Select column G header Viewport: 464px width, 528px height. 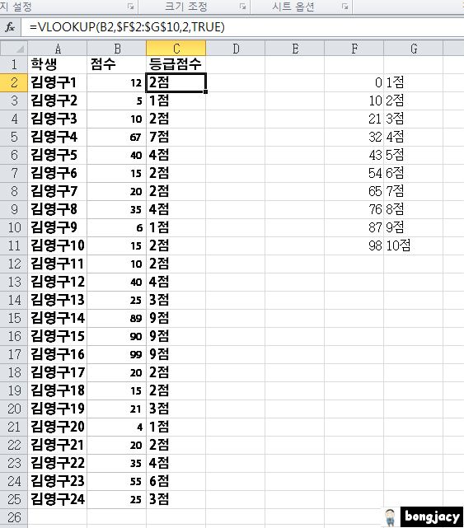click(414, 49)
